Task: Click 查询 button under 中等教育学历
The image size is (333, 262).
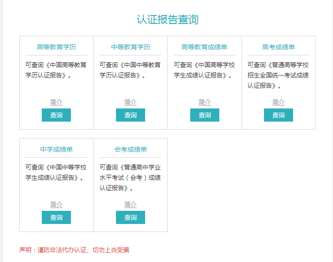Action: click(x=131, y=115)
